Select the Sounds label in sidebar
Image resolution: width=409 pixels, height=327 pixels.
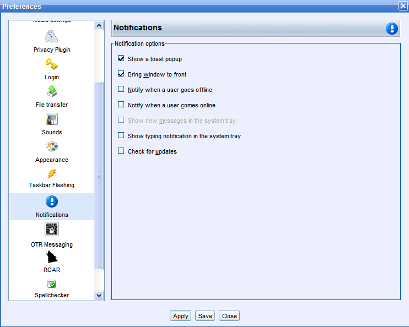coord(52,132)
